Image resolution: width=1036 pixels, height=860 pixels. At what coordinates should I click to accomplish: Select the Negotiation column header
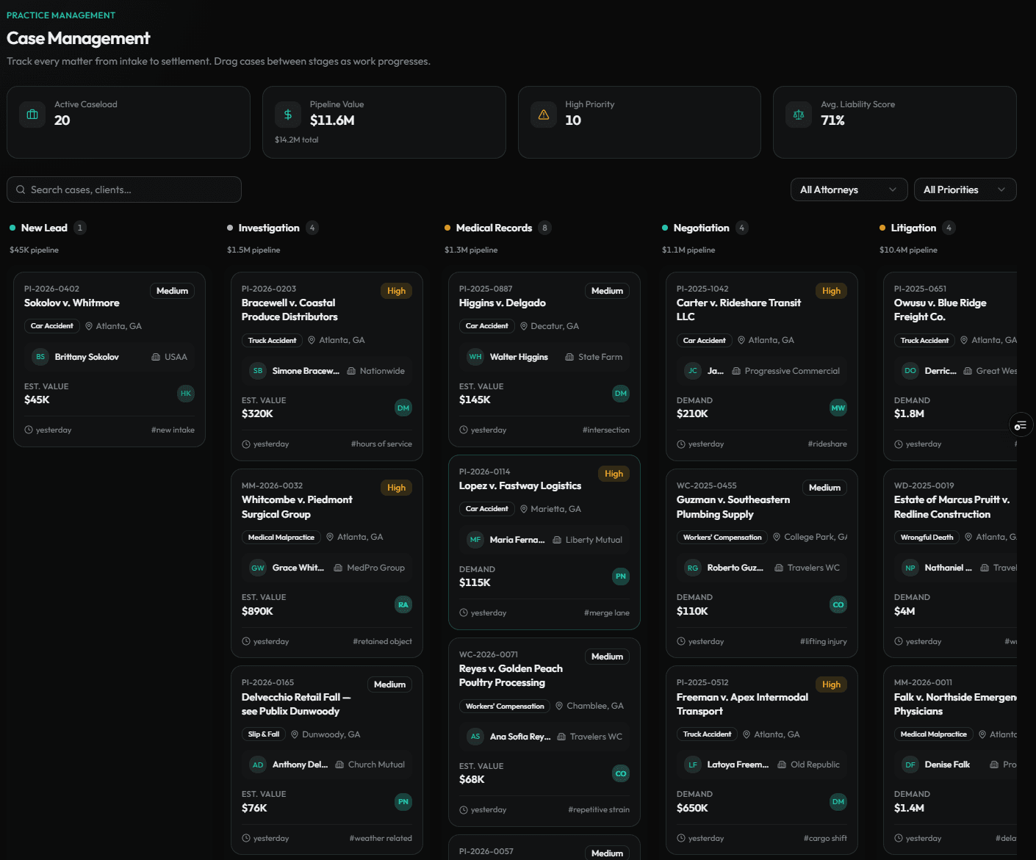701,228
